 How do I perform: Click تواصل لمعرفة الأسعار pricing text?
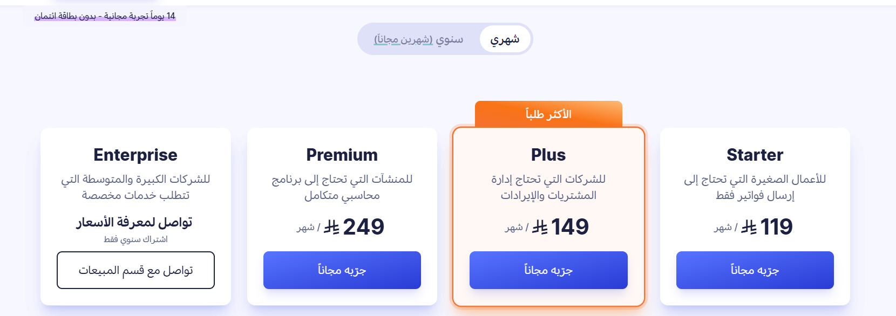click(135, 222)
